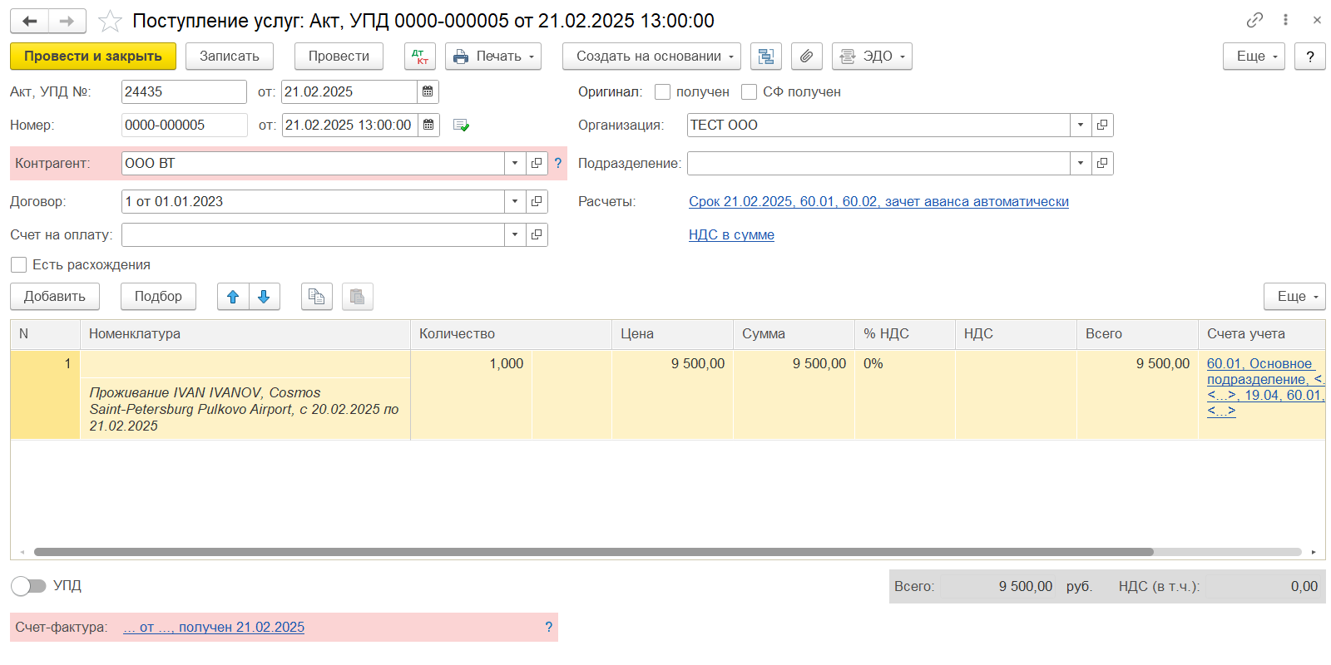Click the document structure icon
The image size is (1331, 665).
click(x=765, y=57)
